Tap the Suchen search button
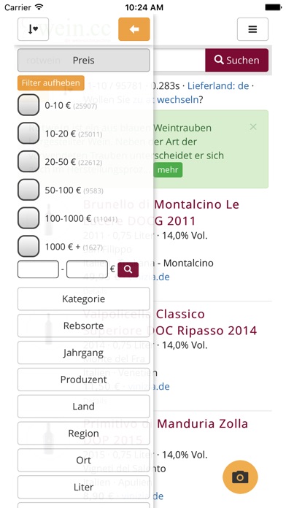Viewport: 286px width, 508px height. click(x=237, y=61)
